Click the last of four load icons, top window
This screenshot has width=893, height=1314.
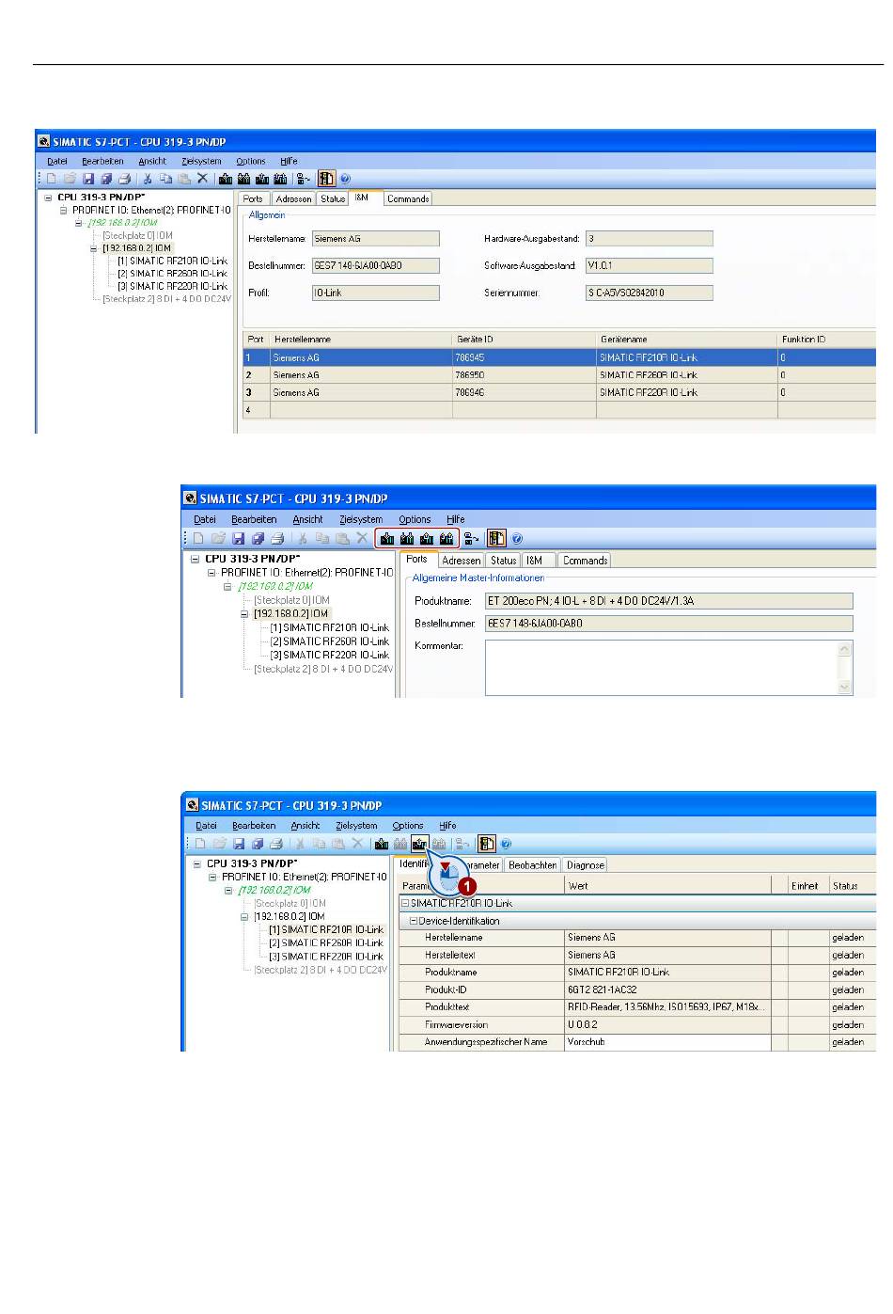tap(280, 179)
